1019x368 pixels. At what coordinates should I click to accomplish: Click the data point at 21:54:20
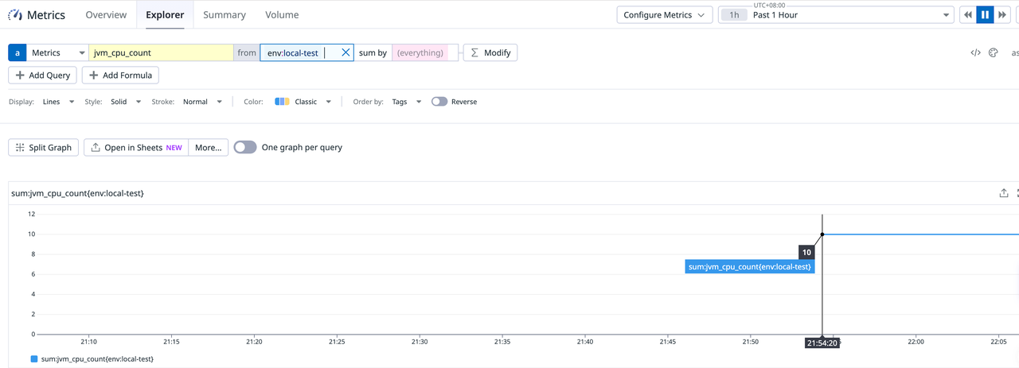822,234
